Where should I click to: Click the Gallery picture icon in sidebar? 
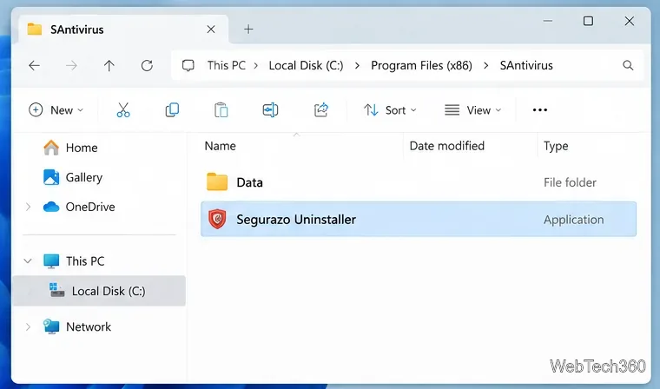pos(51,177)
